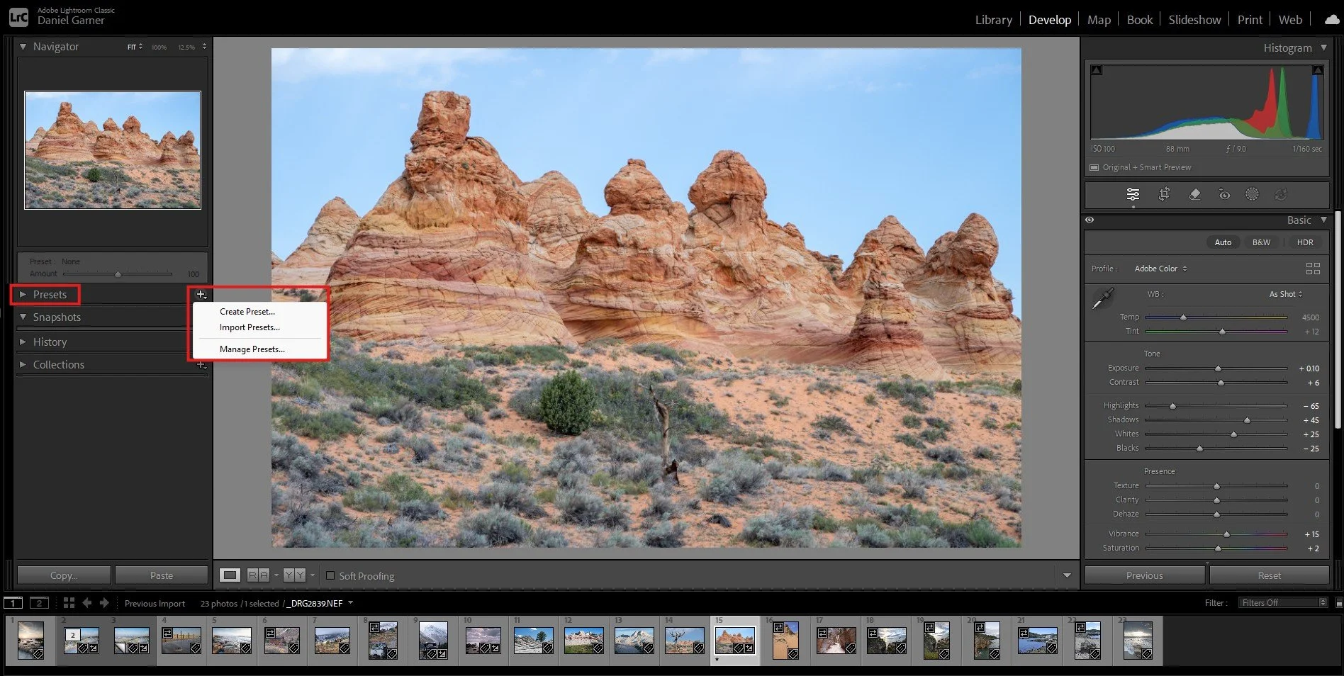
Task: Switch to the Print module
Action: (x=1250, y=20)
